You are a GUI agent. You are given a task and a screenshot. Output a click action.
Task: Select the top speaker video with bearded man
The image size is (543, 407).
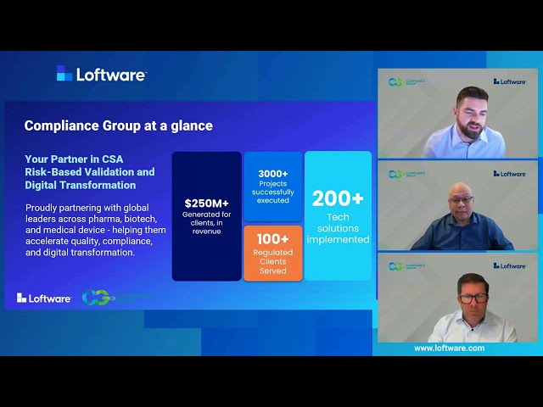(457, 113)
